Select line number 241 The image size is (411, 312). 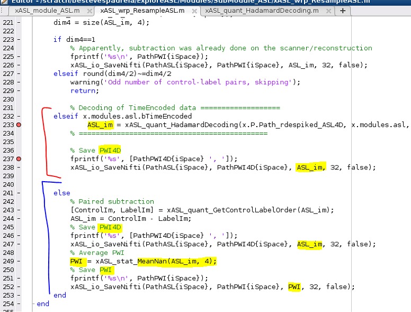[x=8, y=193]
